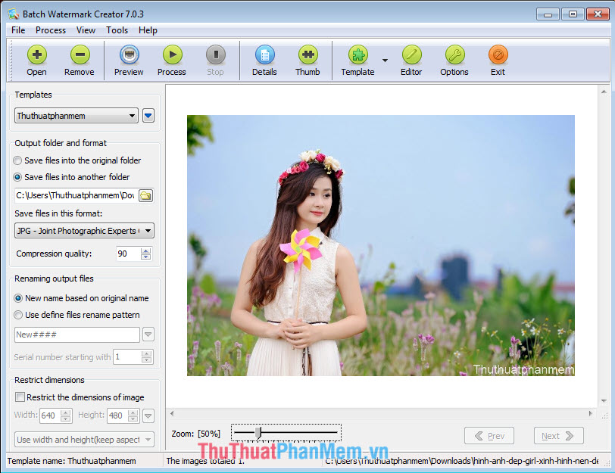Open the Thuthuatphanmem templates dropdown
The image size is (615, 473).
click(131, 115)
